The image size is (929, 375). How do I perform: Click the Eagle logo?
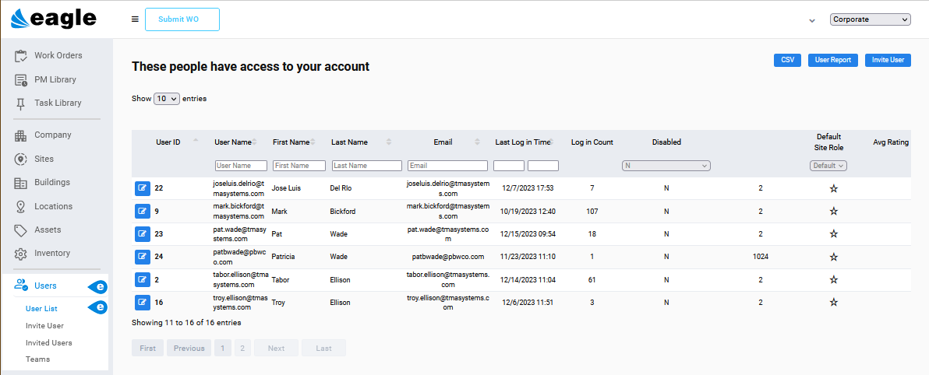[54, 19]
